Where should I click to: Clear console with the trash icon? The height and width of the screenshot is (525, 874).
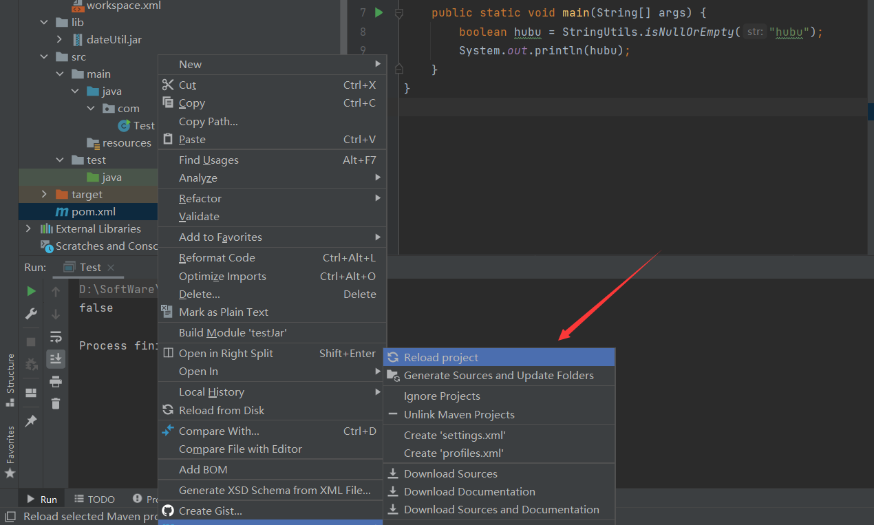[x=56, y=403]
